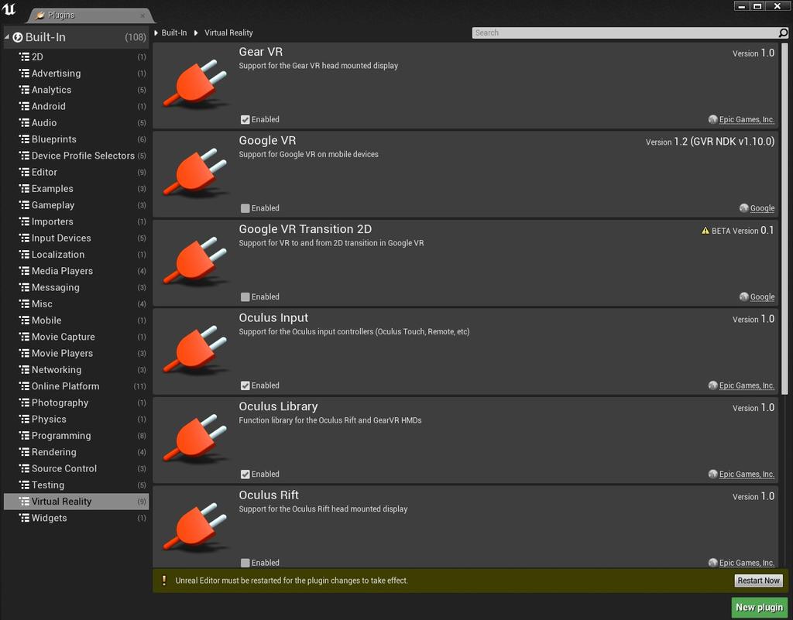
Task: Open Google link under Google VR
Action: click(x=762, y=208)
